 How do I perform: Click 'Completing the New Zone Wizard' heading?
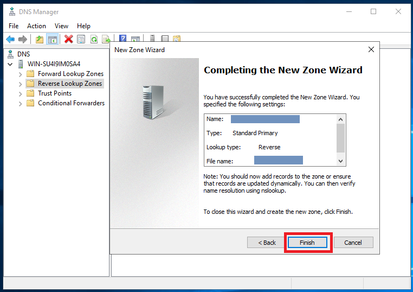283,70
